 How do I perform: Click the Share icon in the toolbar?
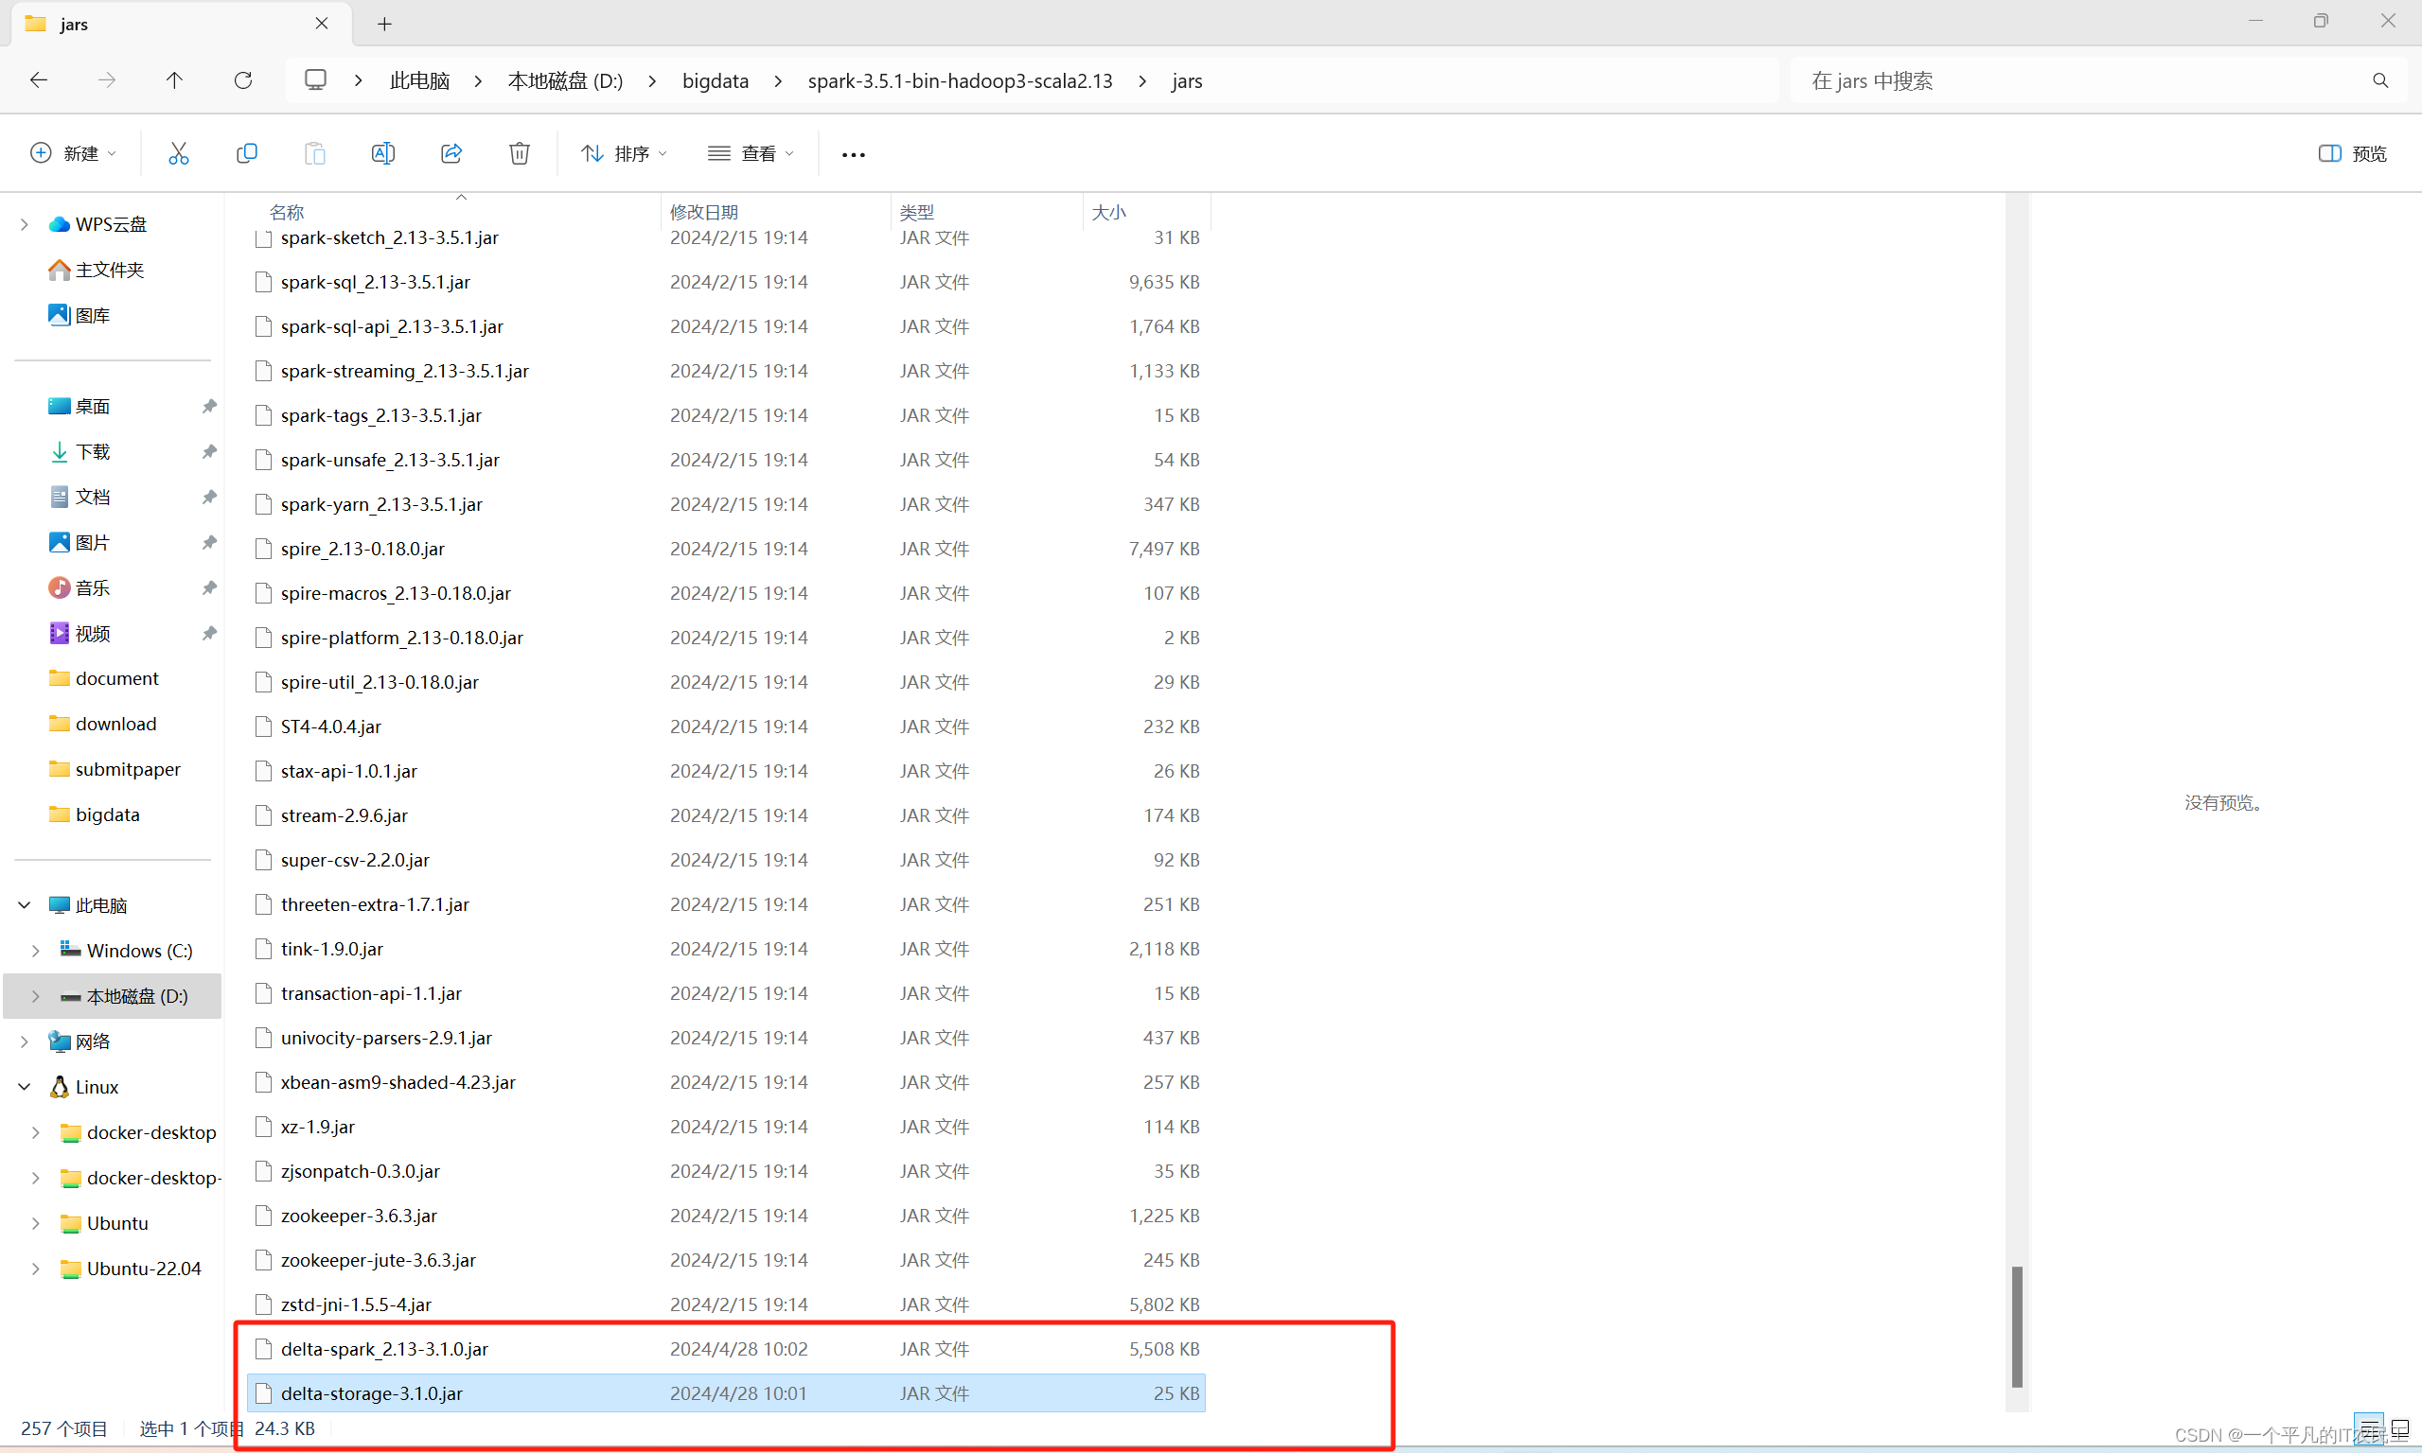(451, 152)
